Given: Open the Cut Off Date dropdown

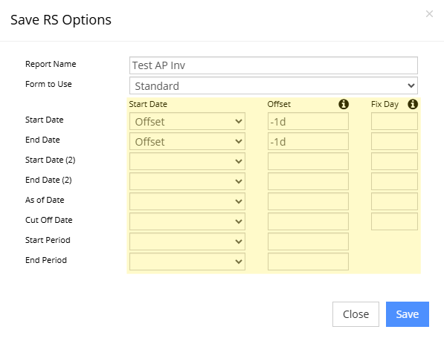Looking at the screenshot, I should click(187, 221).
